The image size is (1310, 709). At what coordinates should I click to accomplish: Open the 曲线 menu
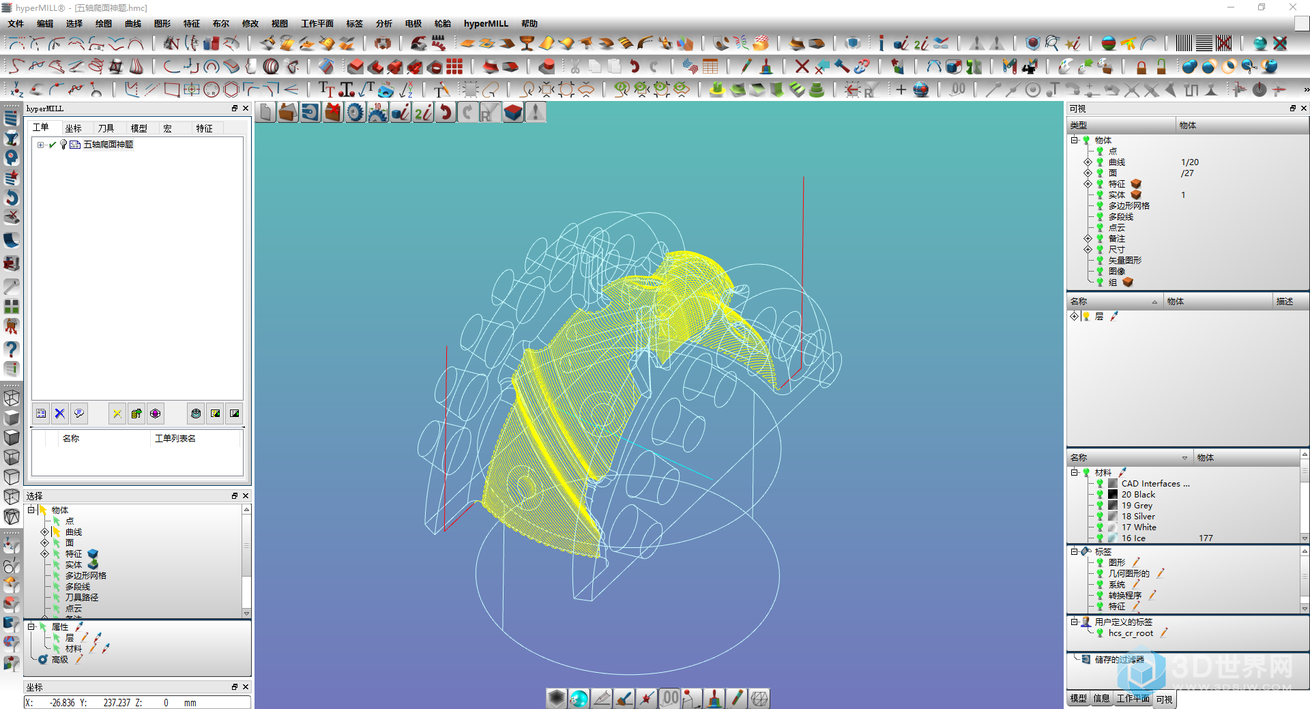pyautogui.click(x=133, y=23)
